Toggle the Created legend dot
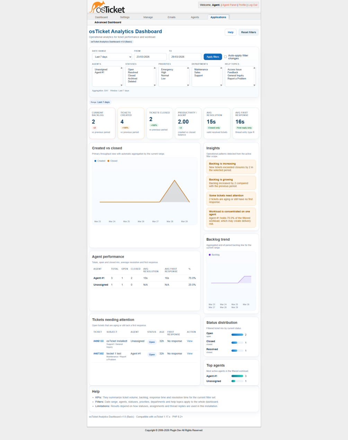Viewport: 348px width, 440px height. coord(95,161)
